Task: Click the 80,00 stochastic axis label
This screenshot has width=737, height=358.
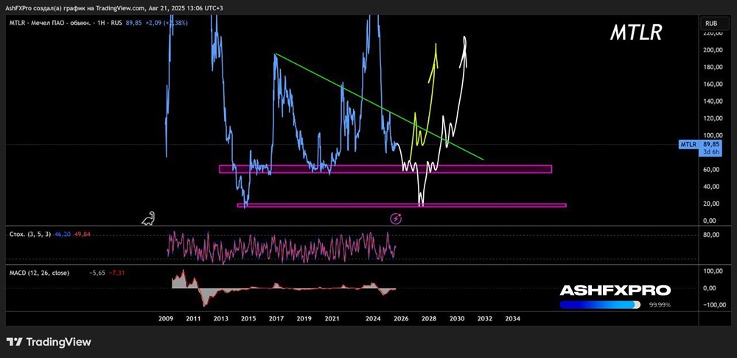Action: [711, 235]
